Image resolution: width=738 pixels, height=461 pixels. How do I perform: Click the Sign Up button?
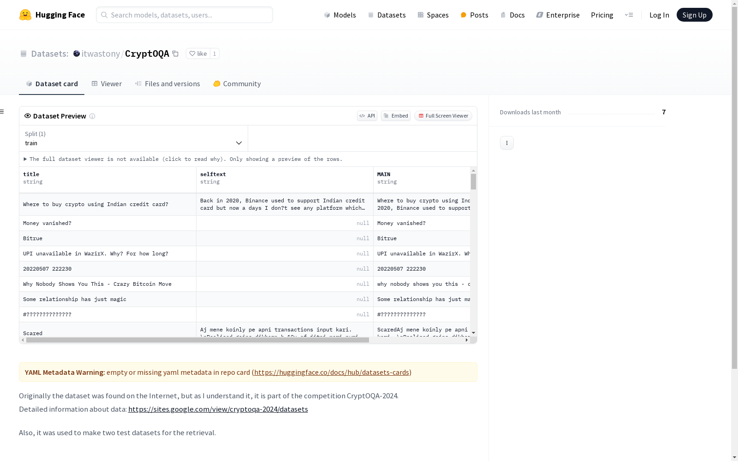click(694, 15)
